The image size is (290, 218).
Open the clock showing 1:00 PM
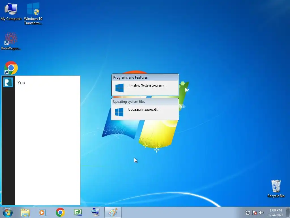(276, 213)
